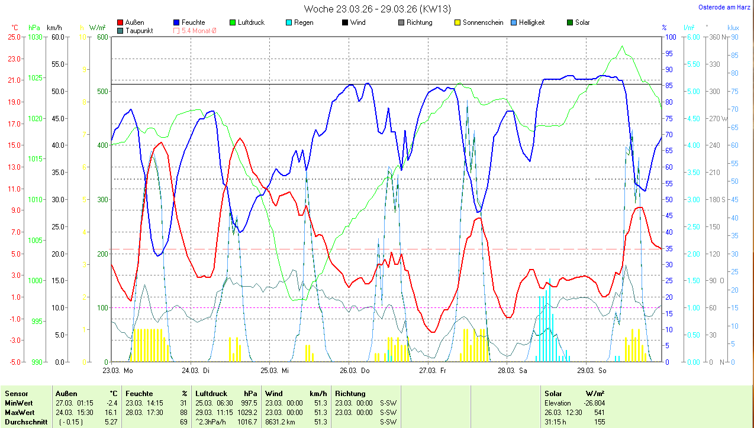Viewport: 754px width, 428px height.
Task: Click the Taupunkt legend square
Action: [x=121, y=31]
